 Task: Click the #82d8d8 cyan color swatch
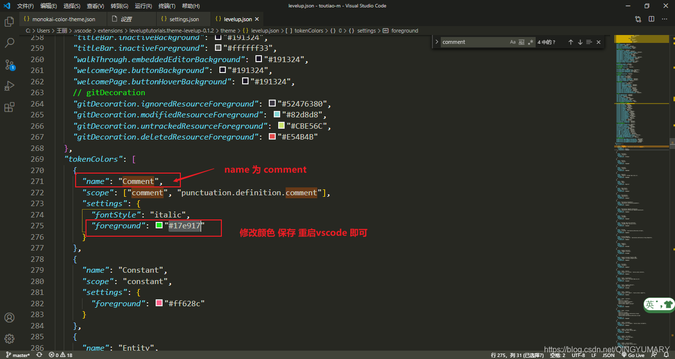coord(277,114)
